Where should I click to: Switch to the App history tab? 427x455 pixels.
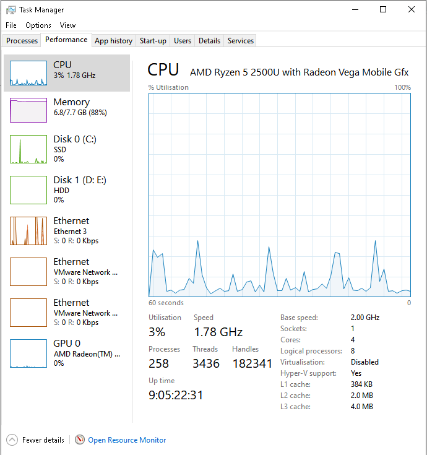point(113,41)
